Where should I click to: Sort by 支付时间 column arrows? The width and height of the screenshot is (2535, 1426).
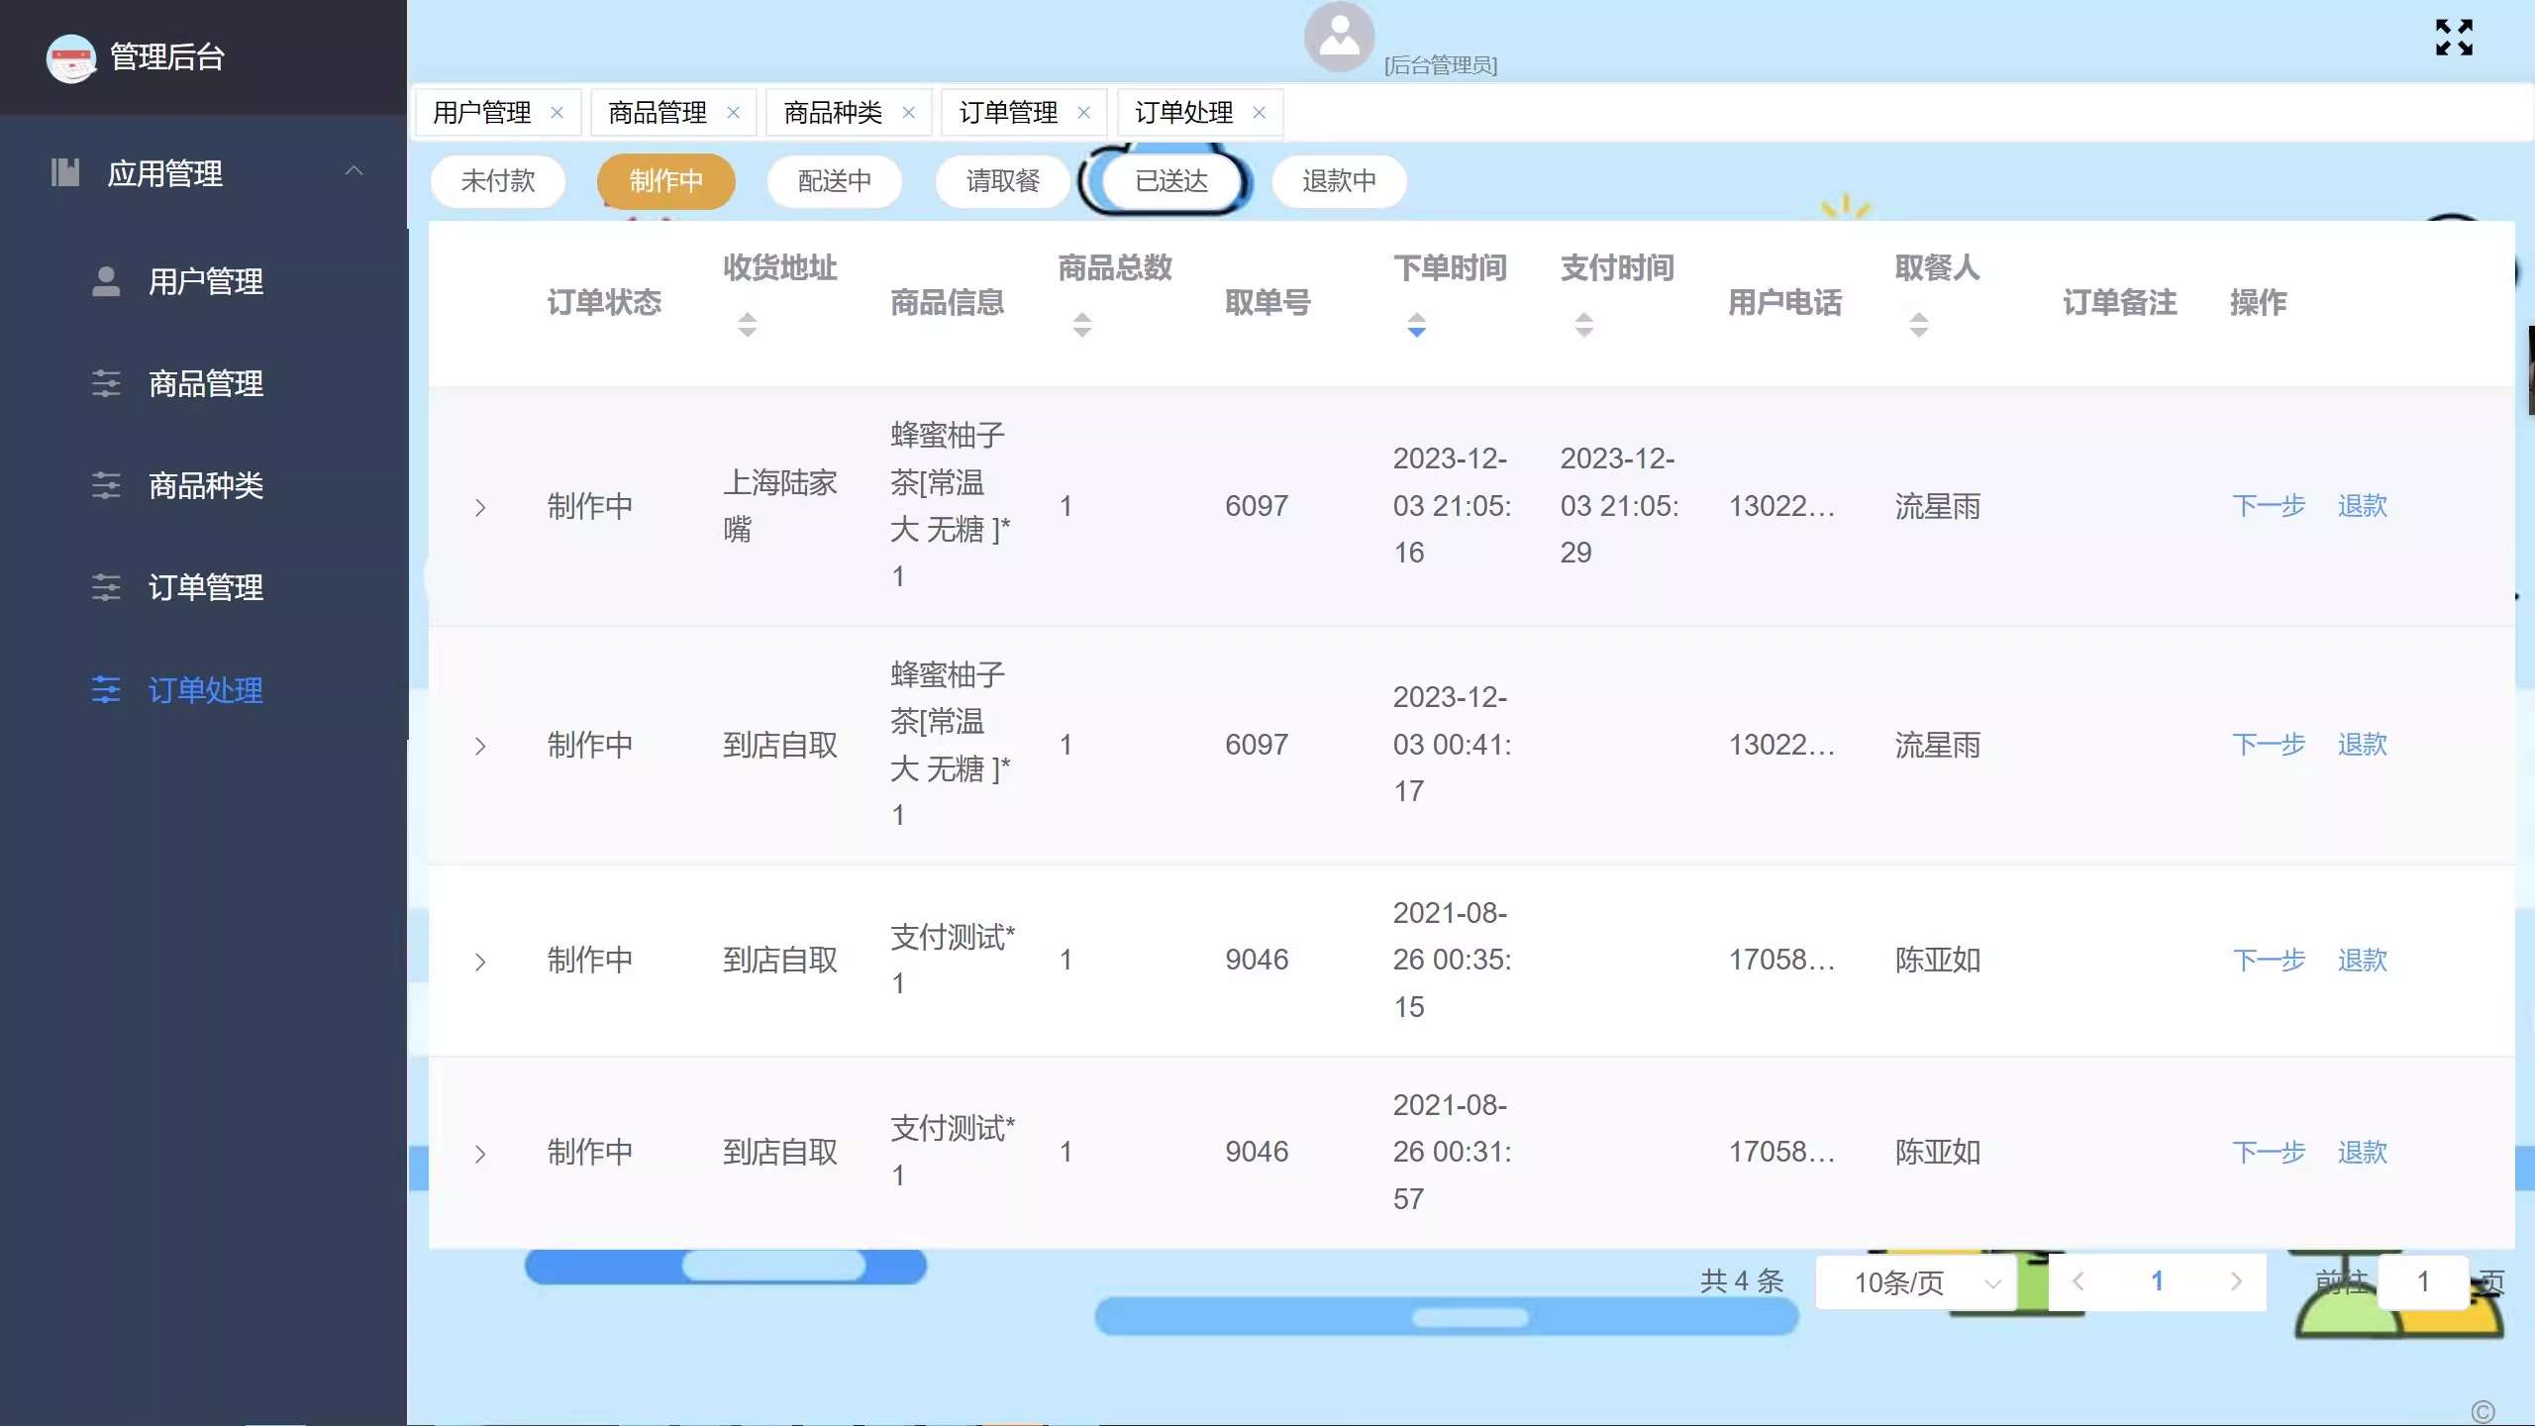pos(1584,325)
